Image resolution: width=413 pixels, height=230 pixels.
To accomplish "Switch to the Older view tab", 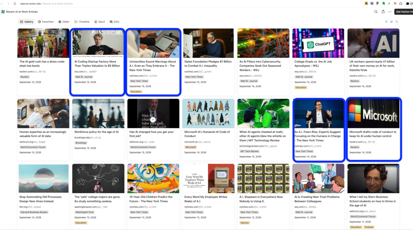I will [x=64, y=22].
